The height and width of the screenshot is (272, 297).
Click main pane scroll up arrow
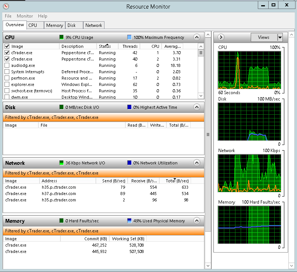[208, 35]
